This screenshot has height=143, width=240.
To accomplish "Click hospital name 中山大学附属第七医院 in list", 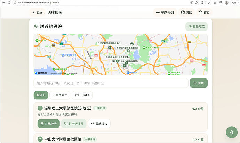I will [63, 139].
